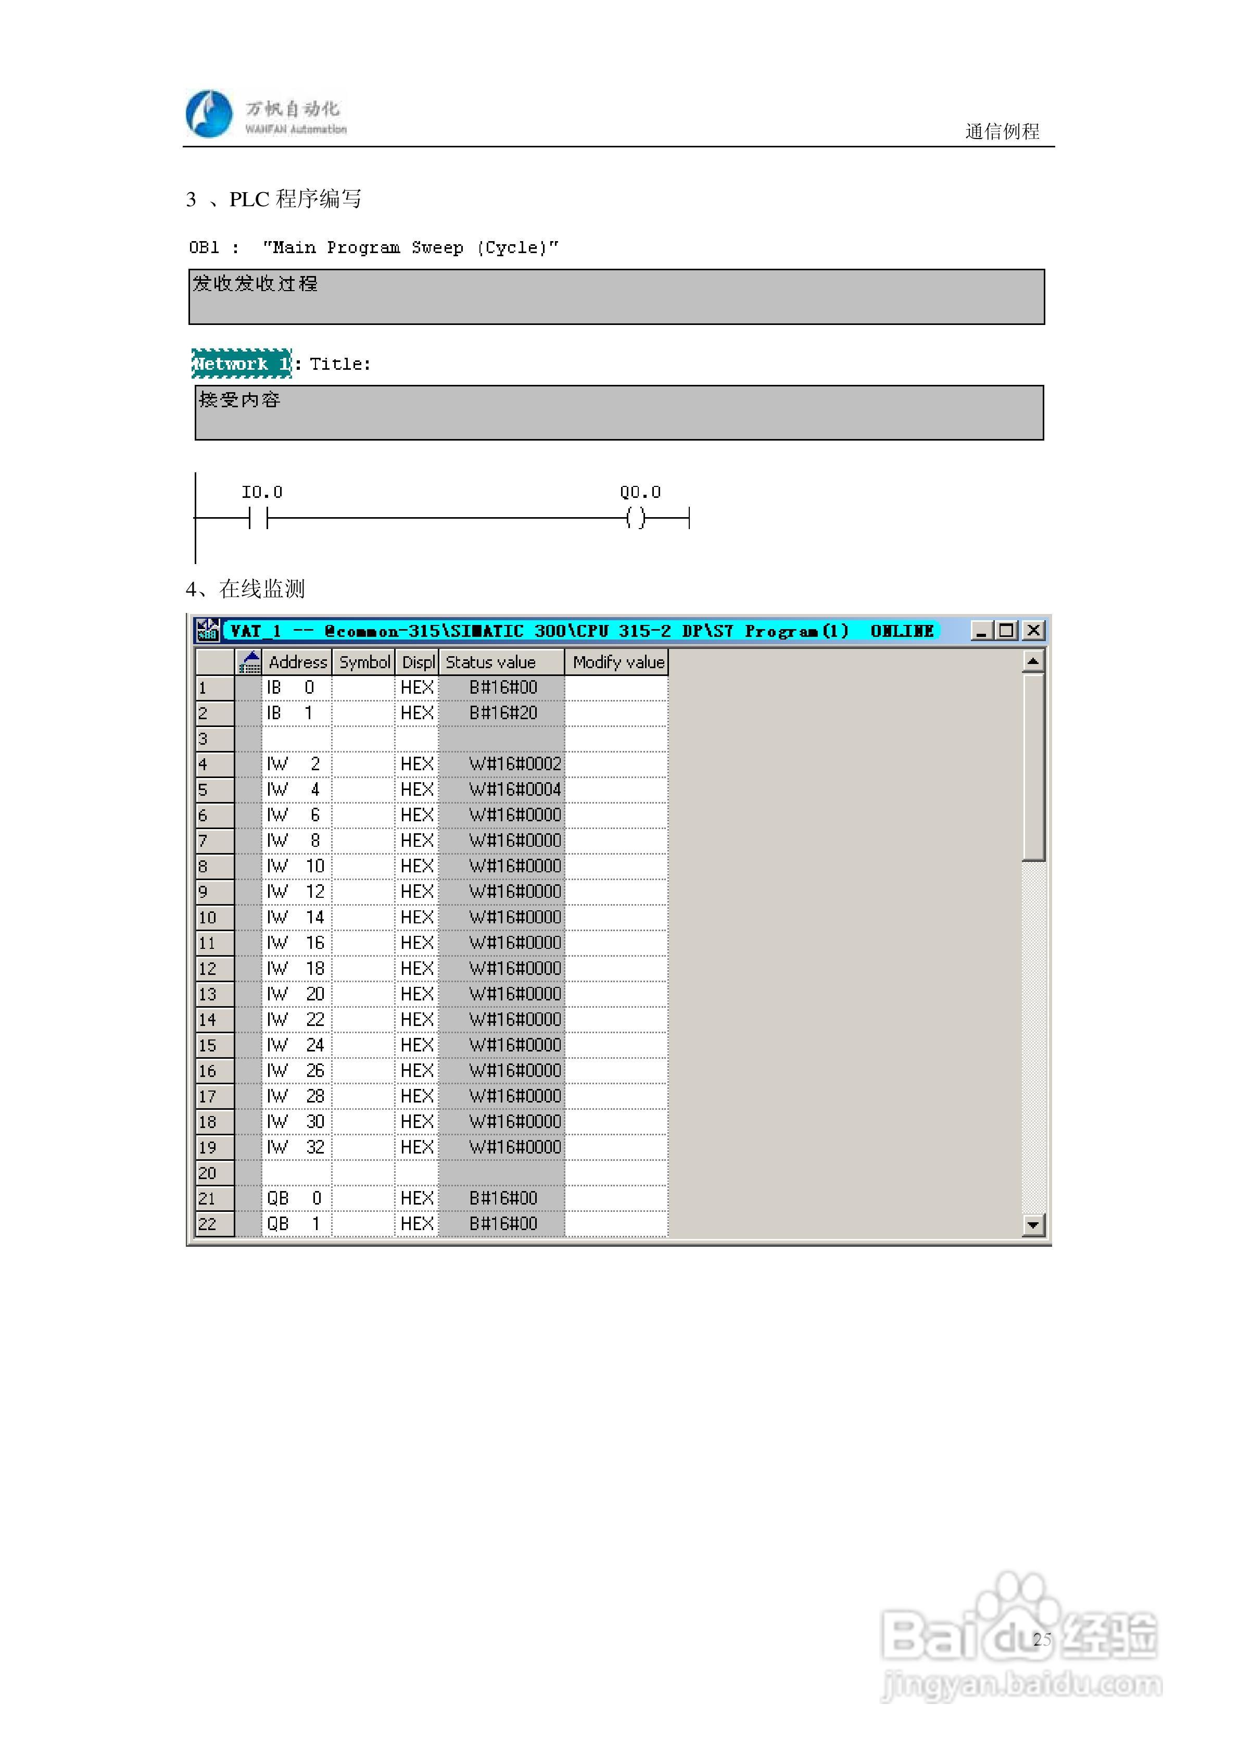1239x1754 pixels.
Task: Click address cell IW 4
Action: 296,790
